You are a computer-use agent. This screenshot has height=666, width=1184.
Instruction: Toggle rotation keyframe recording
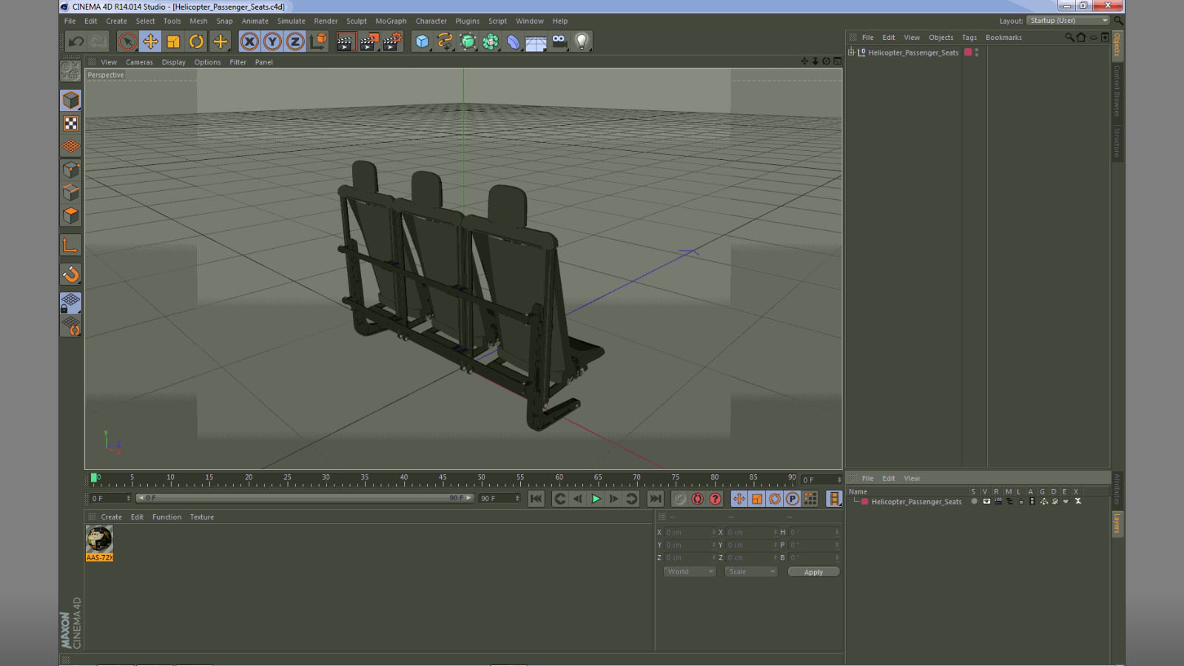point(775,499)
